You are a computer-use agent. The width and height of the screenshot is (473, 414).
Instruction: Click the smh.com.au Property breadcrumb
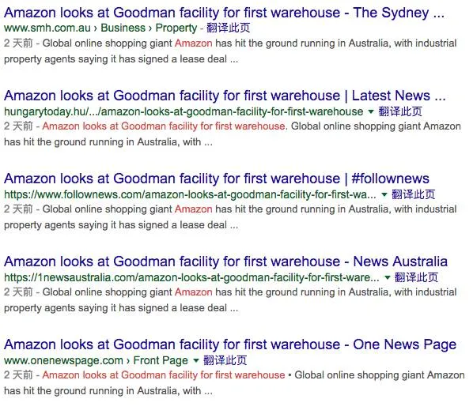click(176, 28)
